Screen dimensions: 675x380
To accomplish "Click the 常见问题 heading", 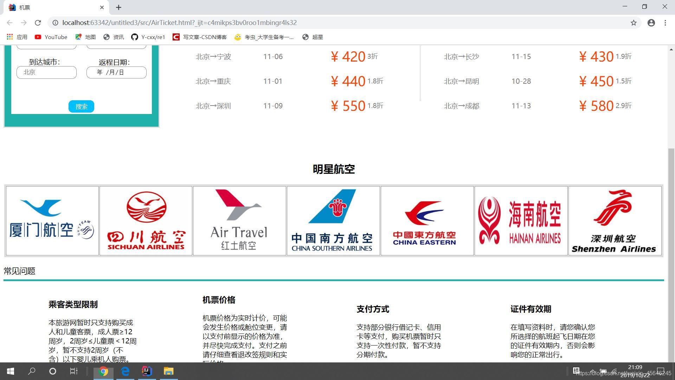I will (19, 271).
